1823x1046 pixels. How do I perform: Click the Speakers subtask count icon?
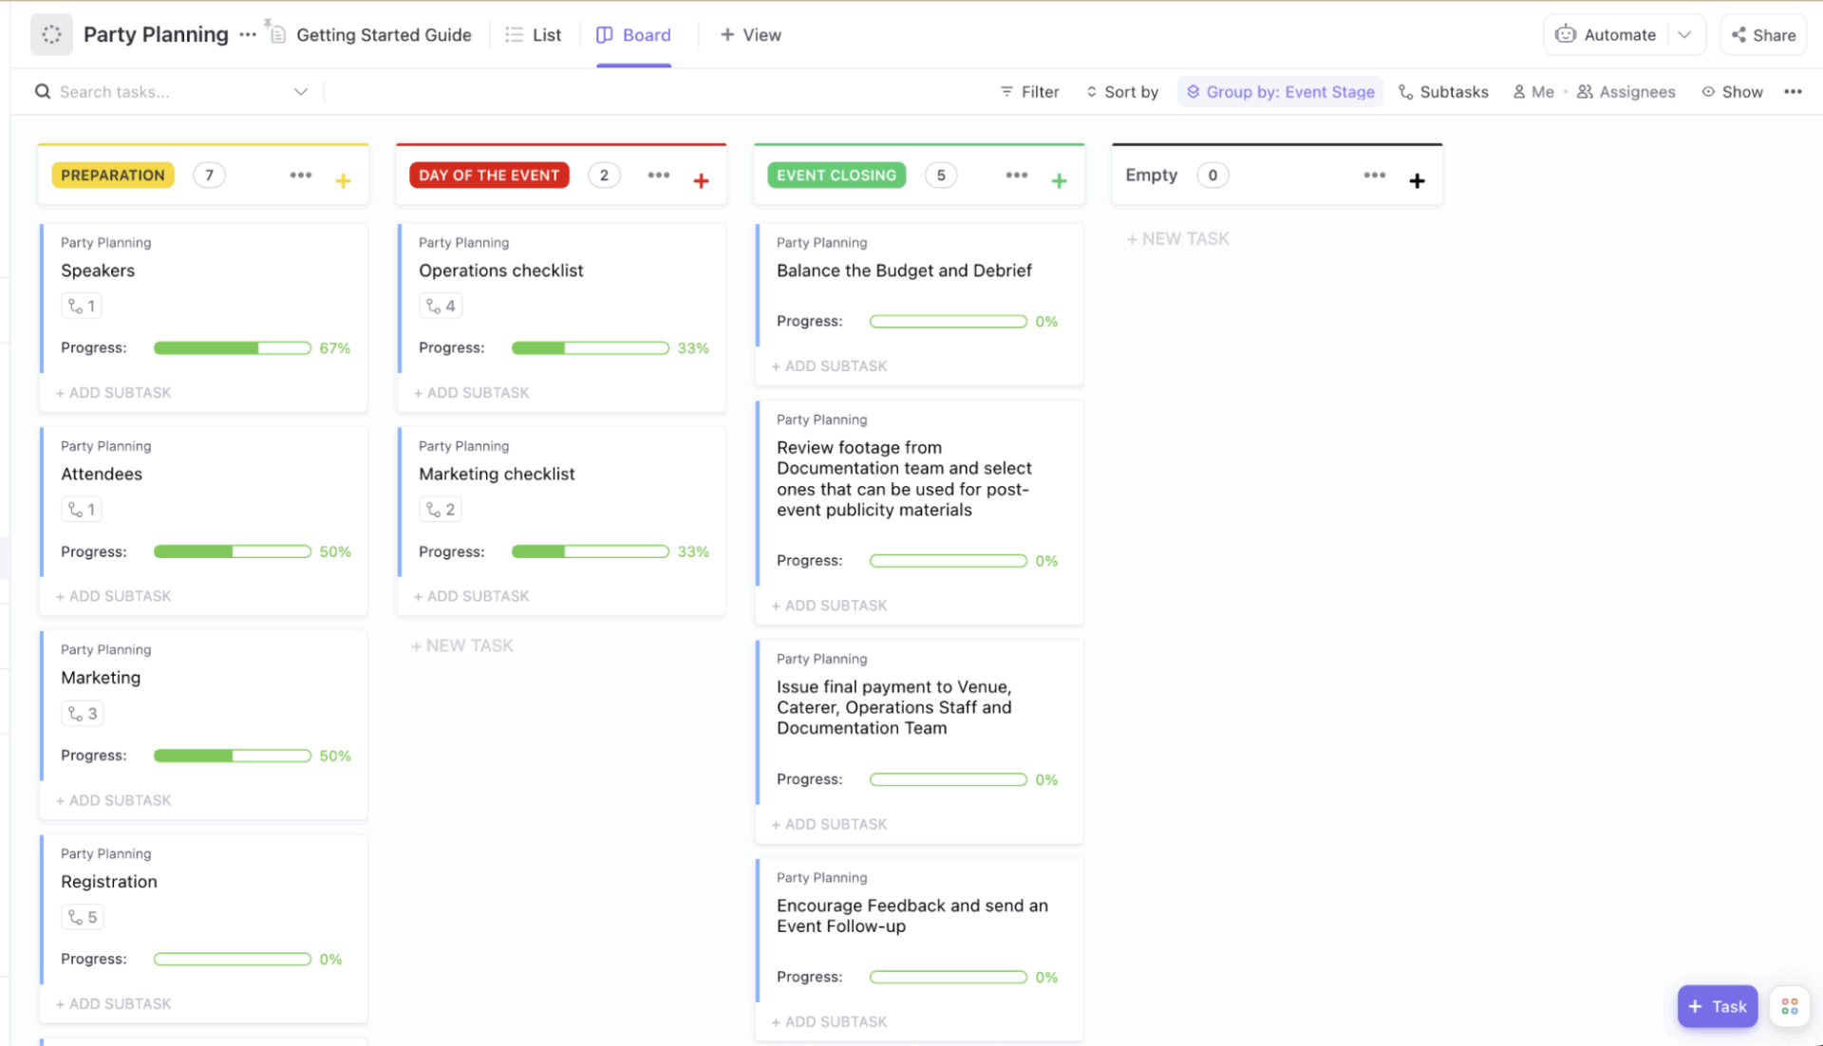pyautogui.click(x=82, y=306)
